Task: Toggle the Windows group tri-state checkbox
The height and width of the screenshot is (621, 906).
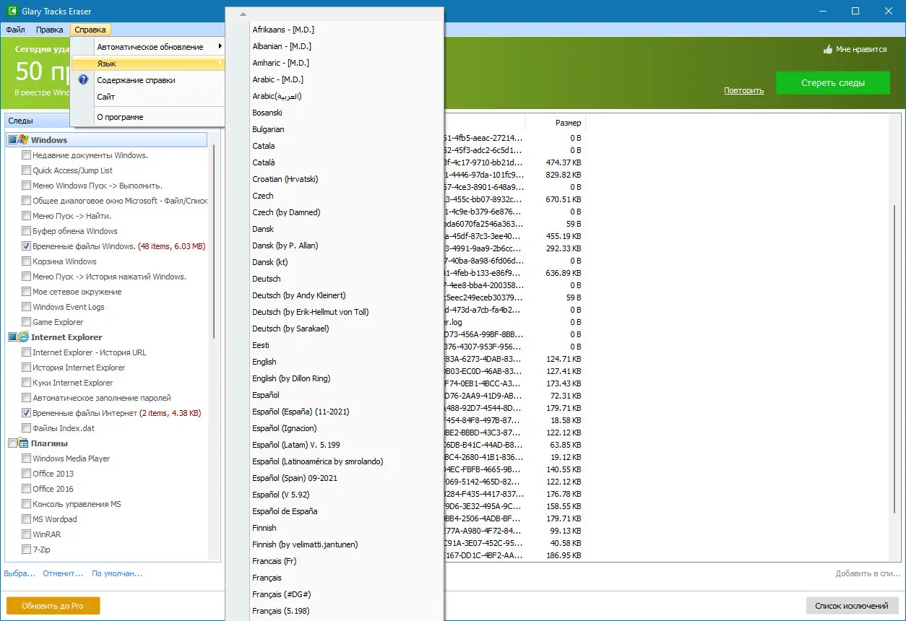Action: tap(12, 140)
